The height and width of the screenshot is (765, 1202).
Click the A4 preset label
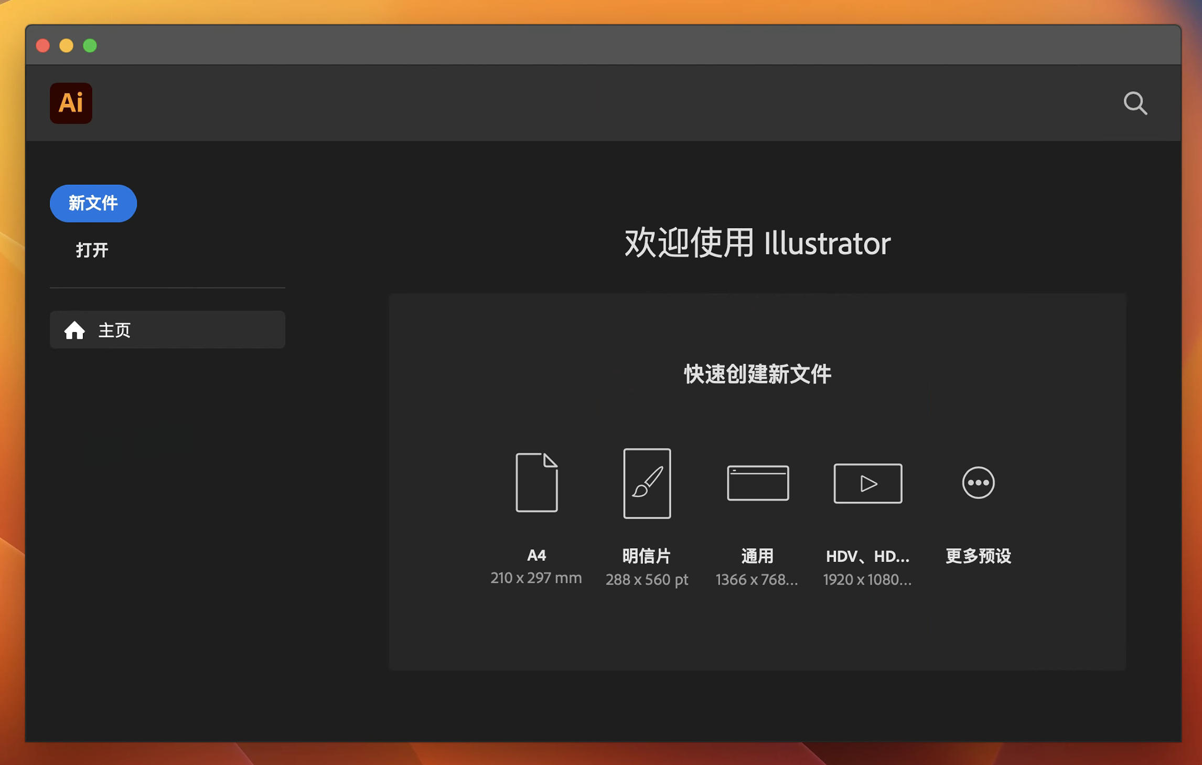click(536, 555)
